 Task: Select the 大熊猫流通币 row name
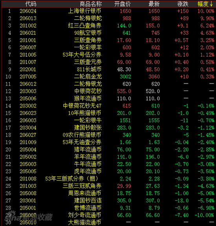[x=84, y=222]
